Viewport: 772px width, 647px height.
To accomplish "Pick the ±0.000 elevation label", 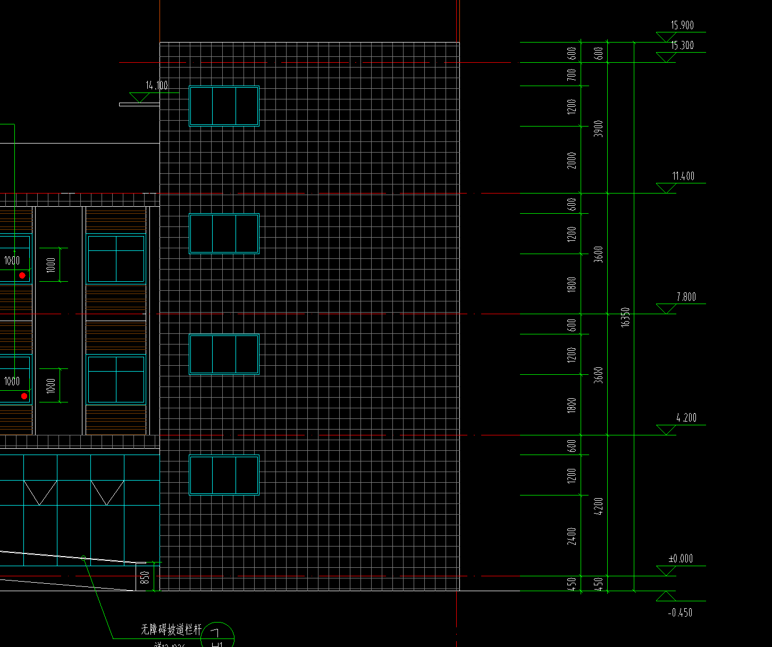I will [x=681, y=559].
